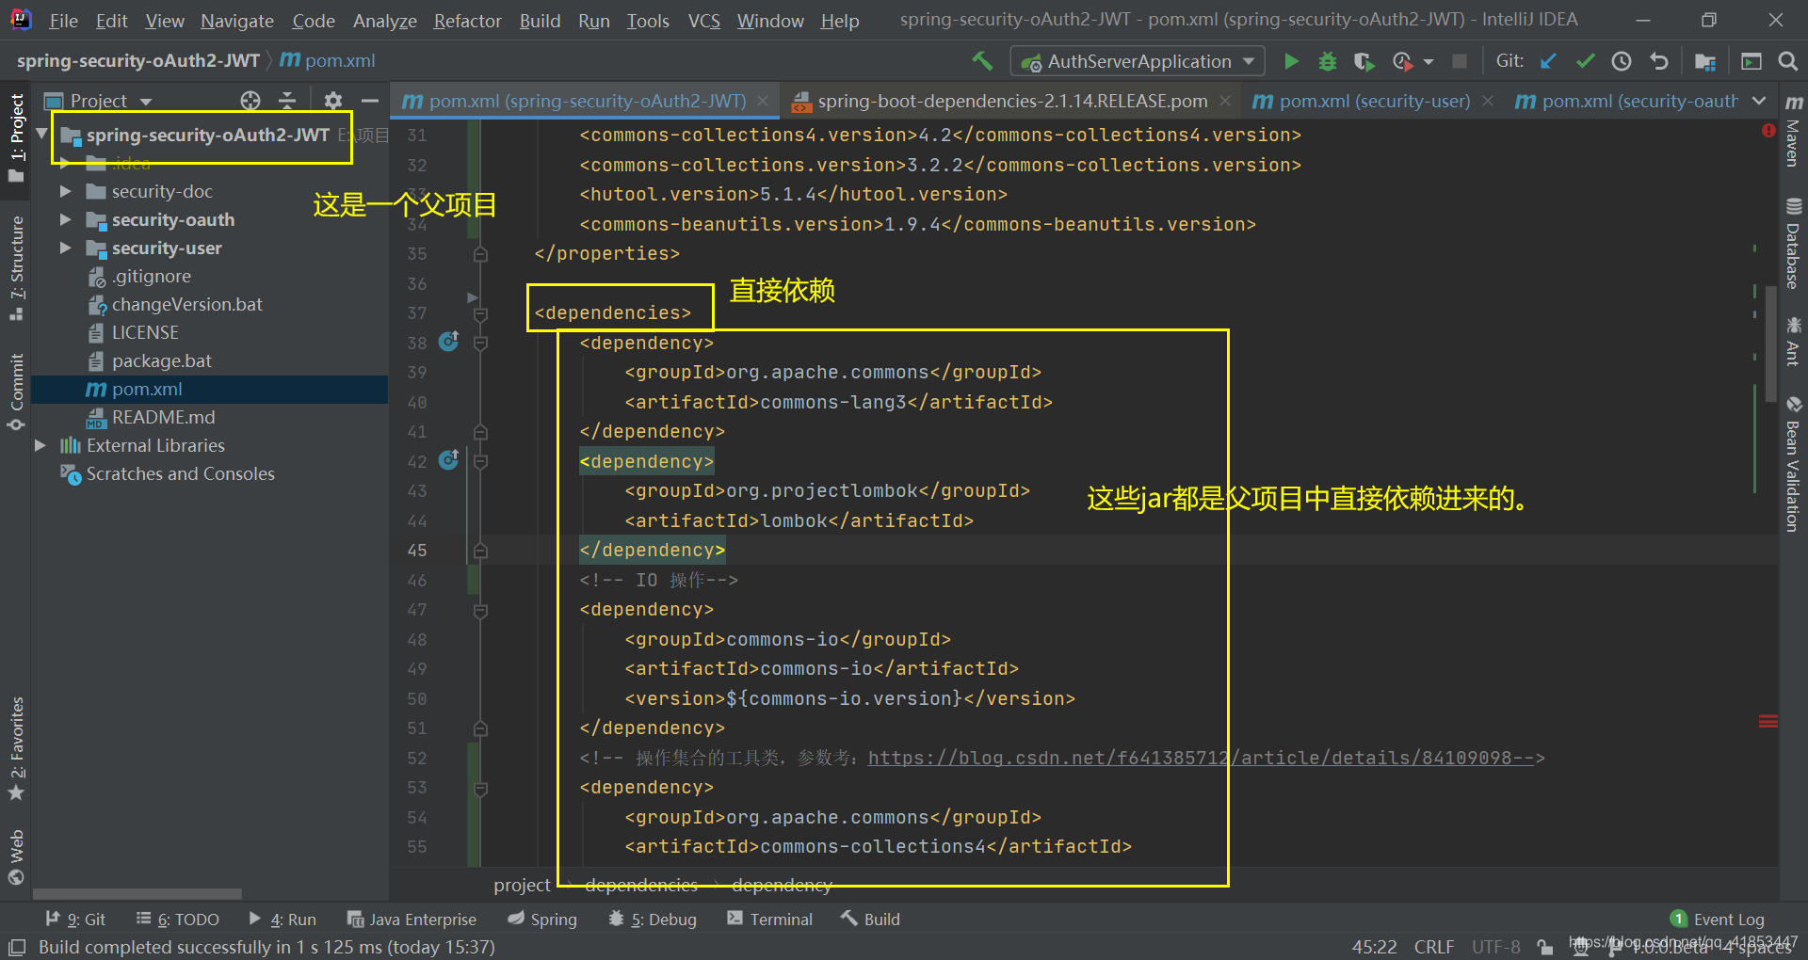Click the Build project hammer icon
This screenshot has width=1808, height=960.
(982, 61)
